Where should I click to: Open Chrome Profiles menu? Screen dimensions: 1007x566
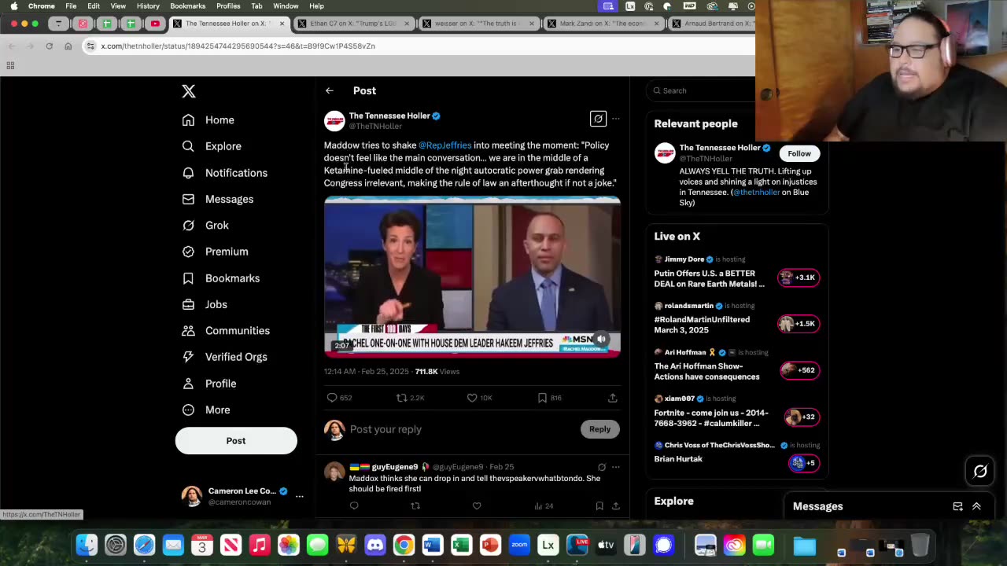pyautogui.click(x=228, y=6)
